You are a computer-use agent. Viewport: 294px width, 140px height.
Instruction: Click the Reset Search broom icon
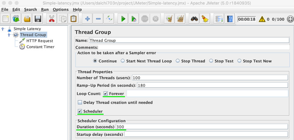pyautogui.click(x=205, y=19)
